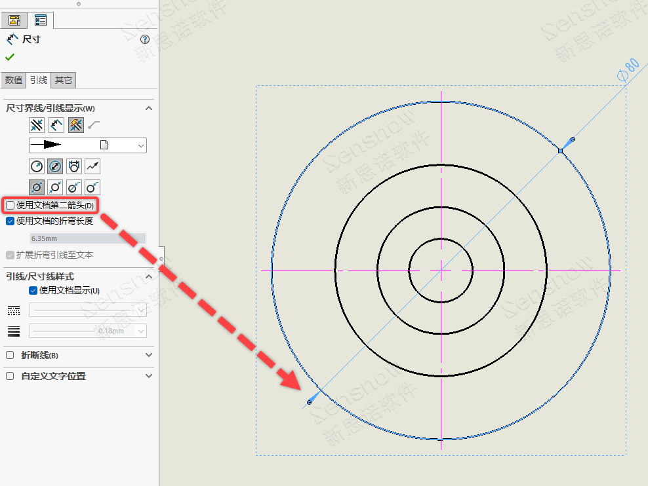Viewport: 648px width, 486px height.
Task: Uncheck 使用文档的折弯长度 checkbox
Action: pyautogui.click(x=10, y=221)
